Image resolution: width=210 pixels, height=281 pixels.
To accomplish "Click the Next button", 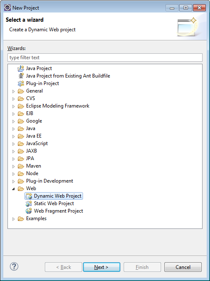I will (x=102, y=267).
